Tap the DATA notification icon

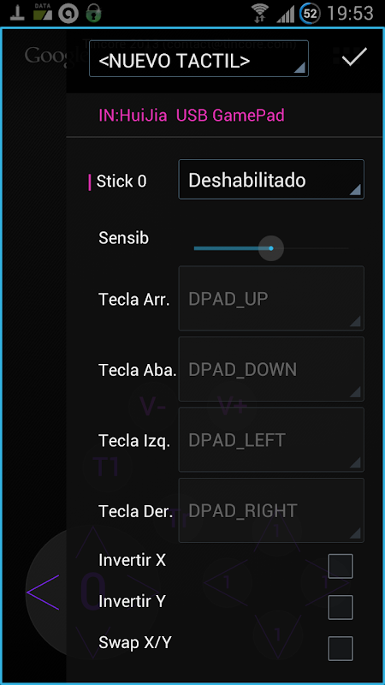click(x=43, y=13)
